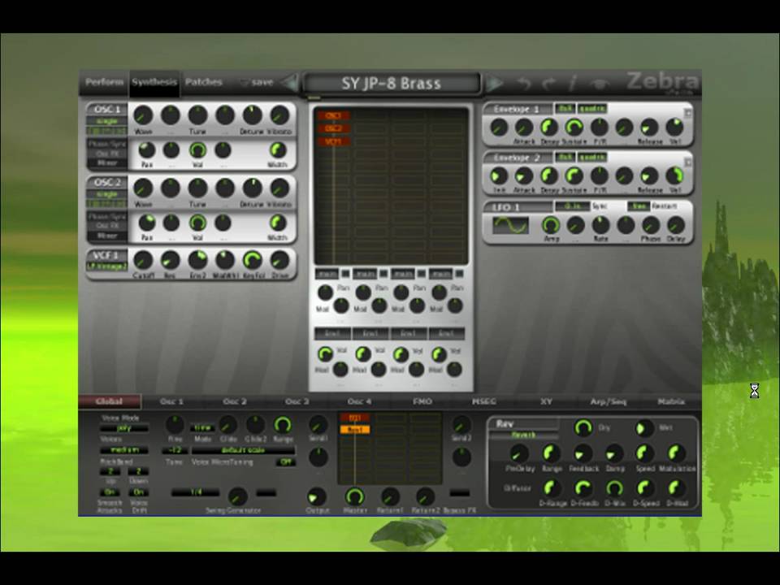Viewport: 780px width, 585px height.
Task: Click the Swing Generator knob
Action: [x=237, y=496]
